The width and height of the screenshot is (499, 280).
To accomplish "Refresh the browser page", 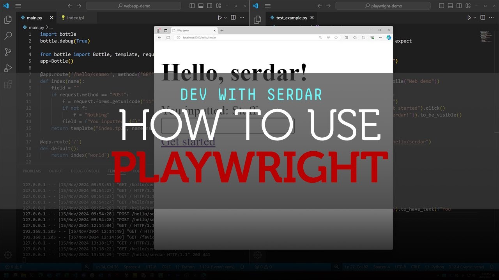I will [168, 38].
